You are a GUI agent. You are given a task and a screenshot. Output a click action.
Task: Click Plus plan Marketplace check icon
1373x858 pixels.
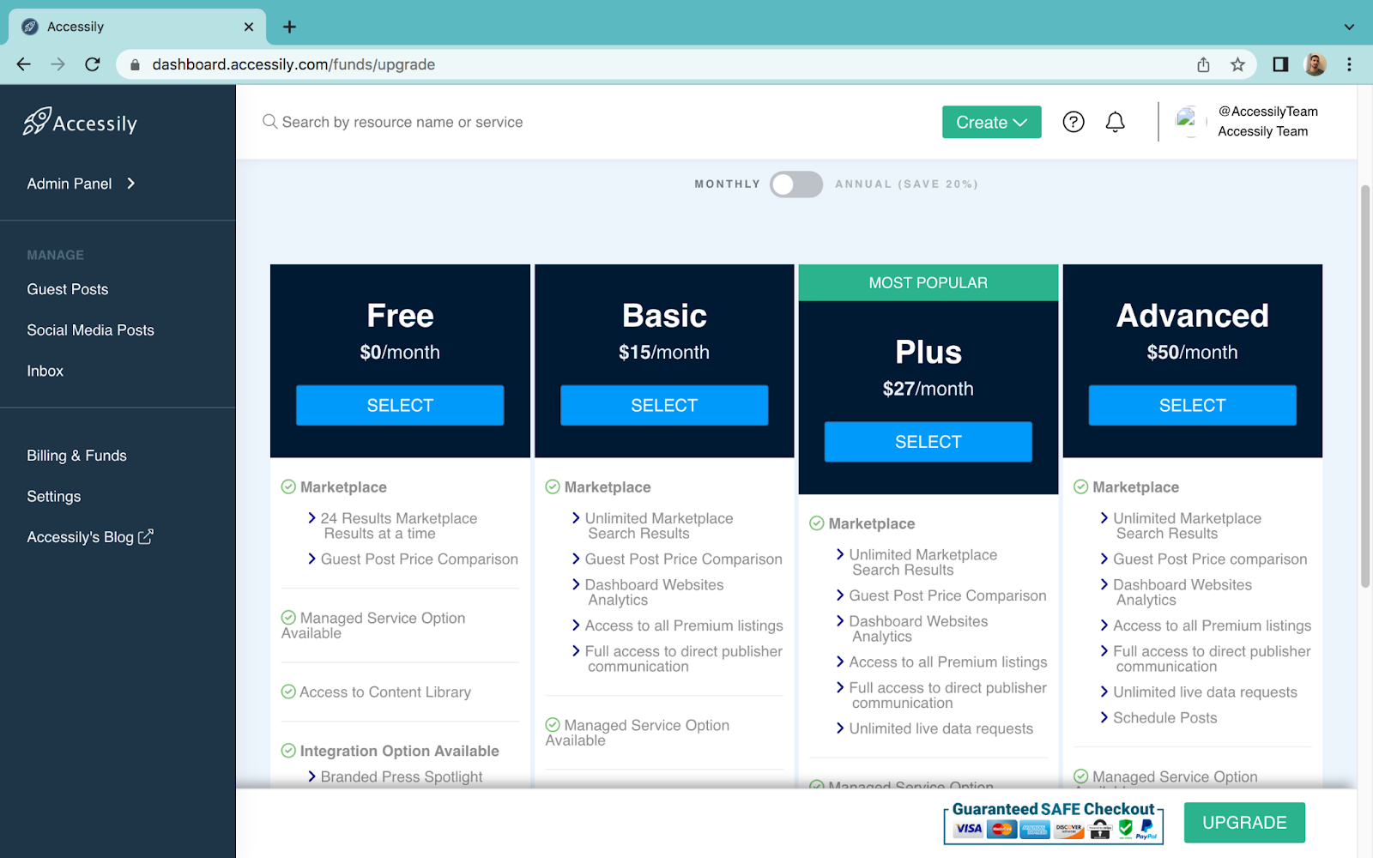tap(817, 523)
